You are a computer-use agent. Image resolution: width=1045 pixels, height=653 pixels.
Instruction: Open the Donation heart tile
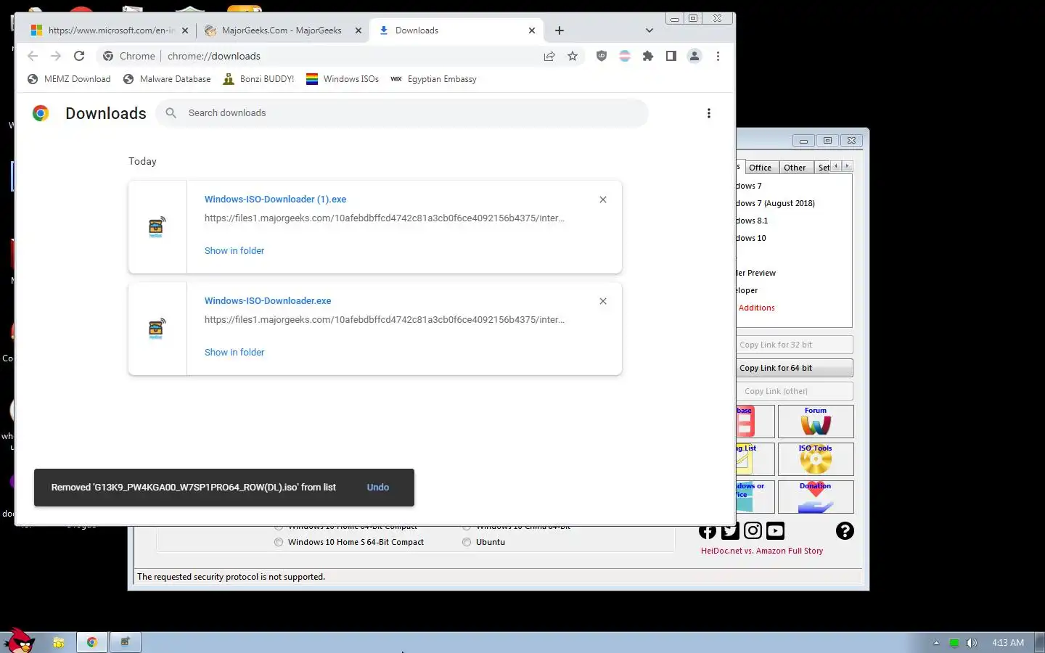pos(816,497)
